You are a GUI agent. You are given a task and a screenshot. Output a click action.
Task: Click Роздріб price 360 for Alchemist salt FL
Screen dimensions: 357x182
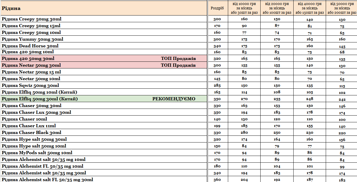tap(217, 179)
